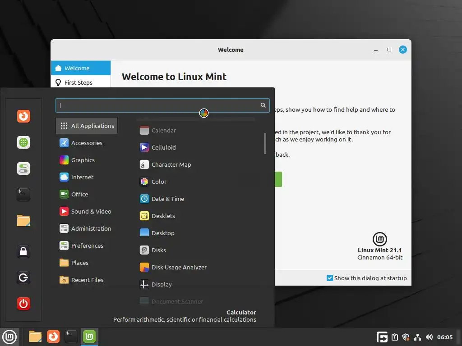The width and height of the screenshot is (462, 346).
Task: Click the search magnifier icon in menu
Action: (263, 105)
